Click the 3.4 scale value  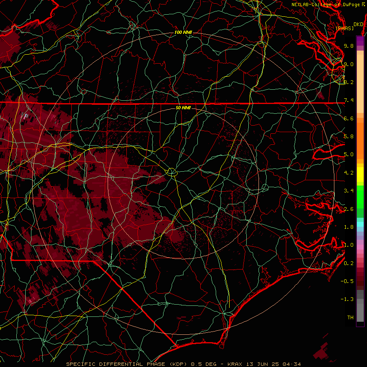349,191
